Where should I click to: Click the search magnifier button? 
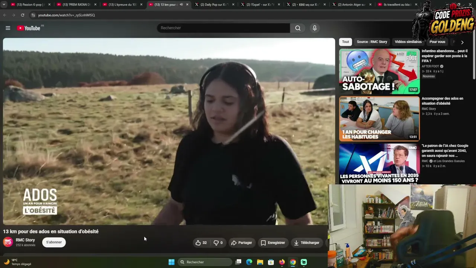coord(298,28)
